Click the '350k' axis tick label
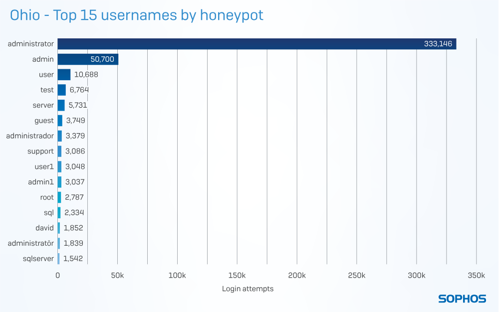This screenshot has height=312, width=499. coord(476,276)
